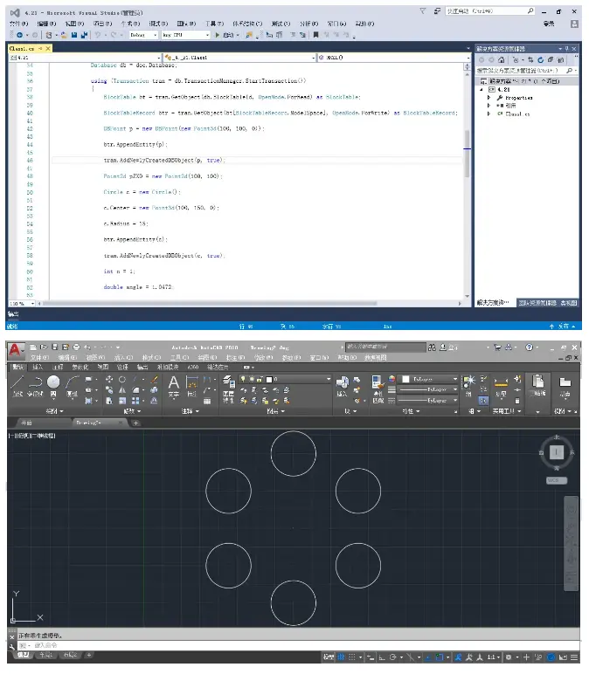The image size is (589, 674).
Task: Click the AutoCAD sign-in button
Action: pos(447,347)
